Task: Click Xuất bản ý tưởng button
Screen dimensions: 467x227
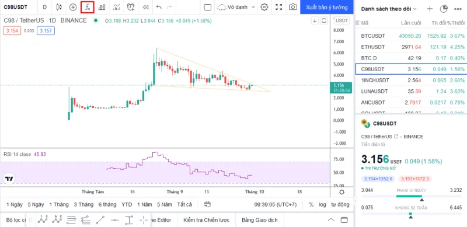Action: (x=327, y=7)
